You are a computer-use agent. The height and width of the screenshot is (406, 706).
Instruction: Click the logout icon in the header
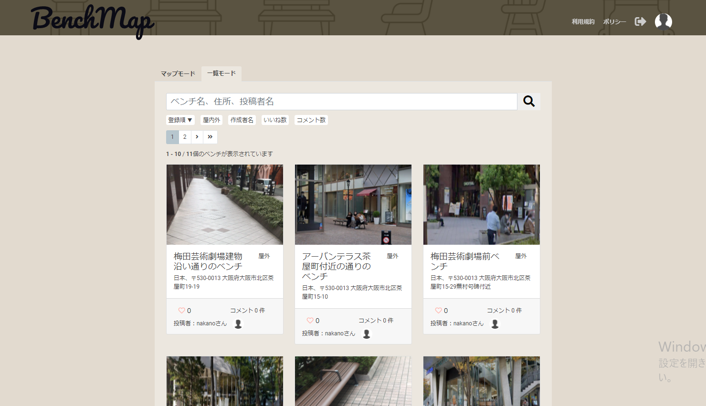pos(640,21)
